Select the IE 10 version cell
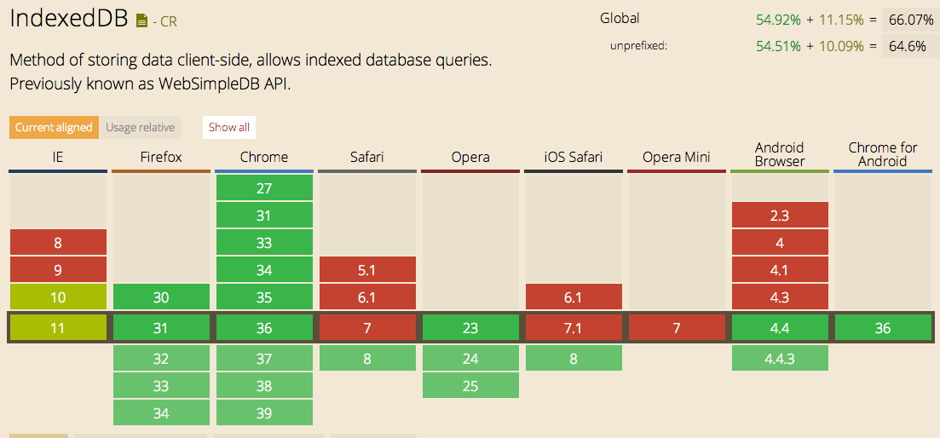Image resolution: width=940 pixels, height=438 pixels. click(x=58, y=297)
